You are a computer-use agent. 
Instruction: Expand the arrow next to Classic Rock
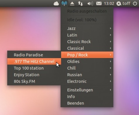111,42
